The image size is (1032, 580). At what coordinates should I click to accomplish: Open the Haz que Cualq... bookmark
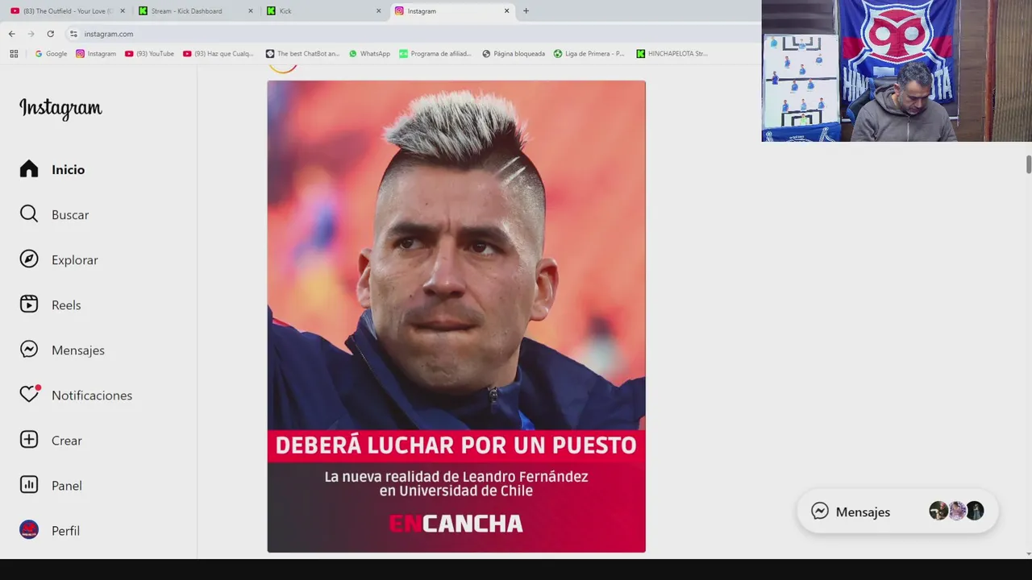(x=218, y=54)
